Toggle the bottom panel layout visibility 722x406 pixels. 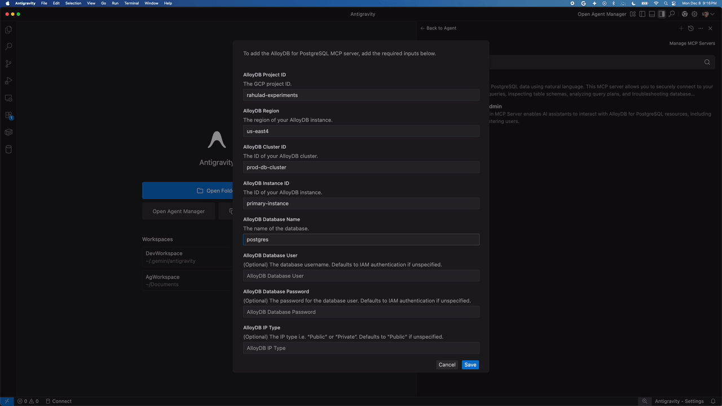651,14
